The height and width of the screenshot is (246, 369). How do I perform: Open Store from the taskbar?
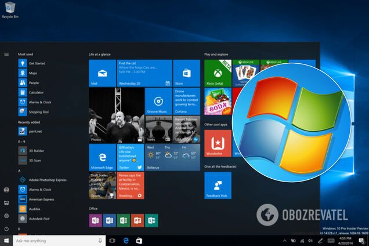click(139, 241)
